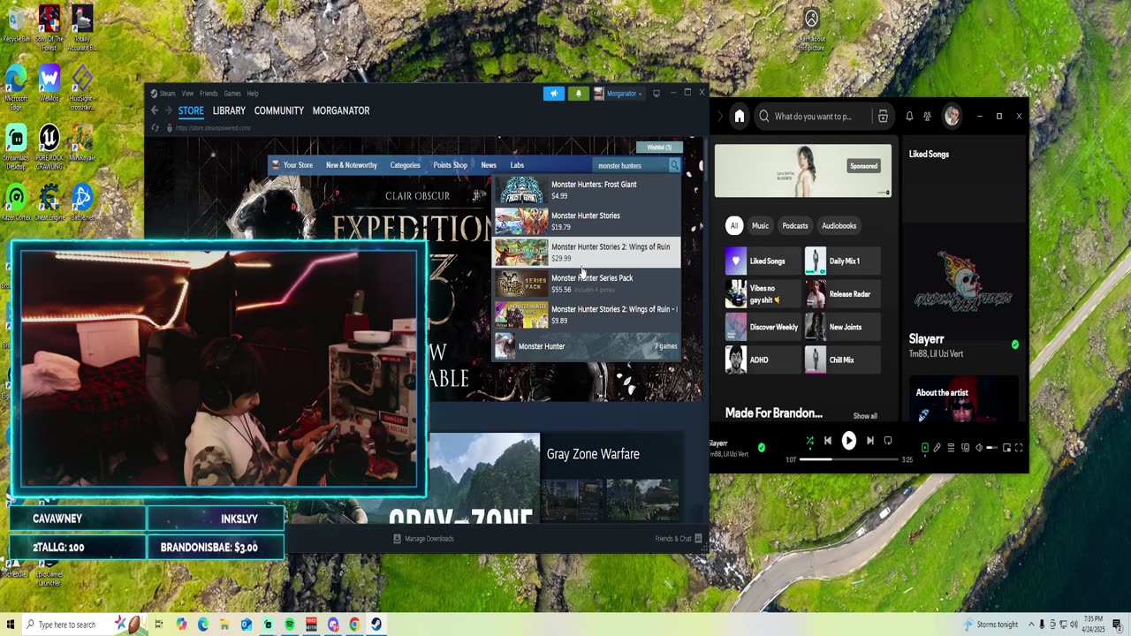Image resolution: width=1131 pixels, height=636 pixels.
Task: Open Task View on taskbar
Action: (160, 625)
